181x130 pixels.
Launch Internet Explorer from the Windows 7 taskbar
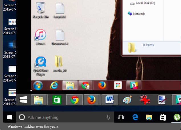point(54,85)
